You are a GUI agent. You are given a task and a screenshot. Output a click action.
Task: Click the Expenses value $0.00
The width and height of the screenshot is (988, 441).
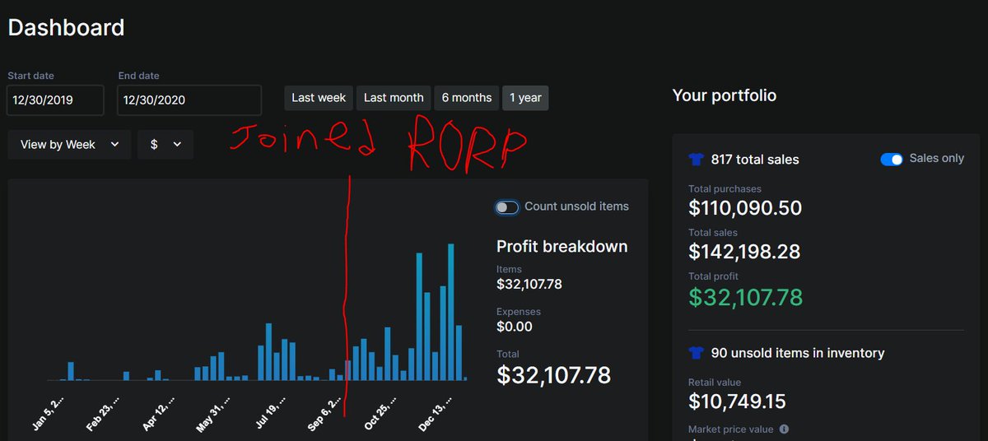coord(515,327)
